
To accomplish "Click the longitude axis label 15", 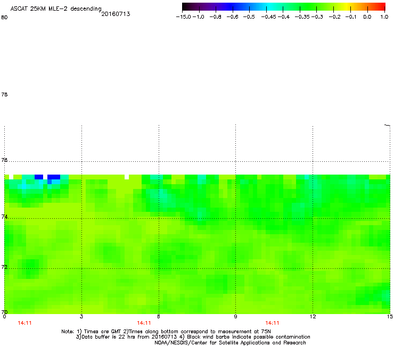I will (x=390, y=317).
